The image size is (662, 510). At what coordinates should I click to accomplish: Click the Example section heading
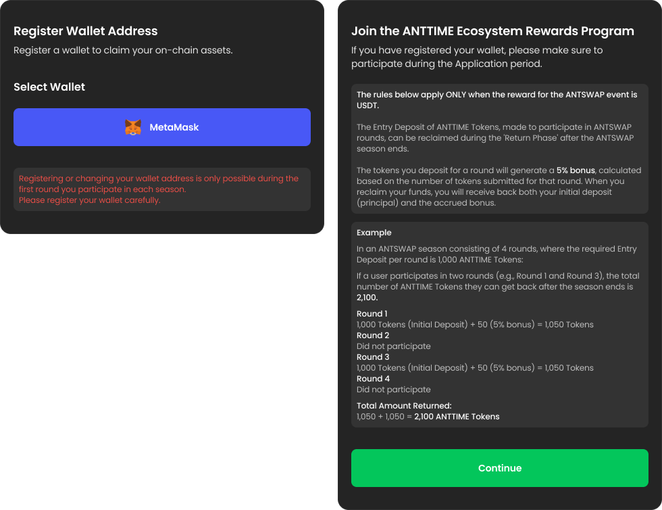point(374,233)
